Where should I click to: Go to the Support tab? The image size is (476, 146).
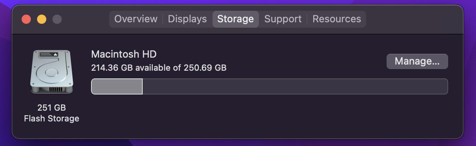tap(283, 19)
